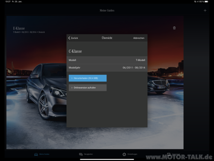The width and height of the screenshot is (214, 161).
Task: Tap the chevron on Onlineversion aufrufen
Action: tap(72, 88)
